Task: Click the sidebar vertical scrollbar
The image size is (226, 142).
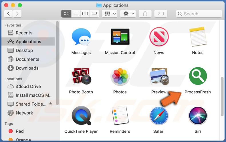Action: coord(58,63)
